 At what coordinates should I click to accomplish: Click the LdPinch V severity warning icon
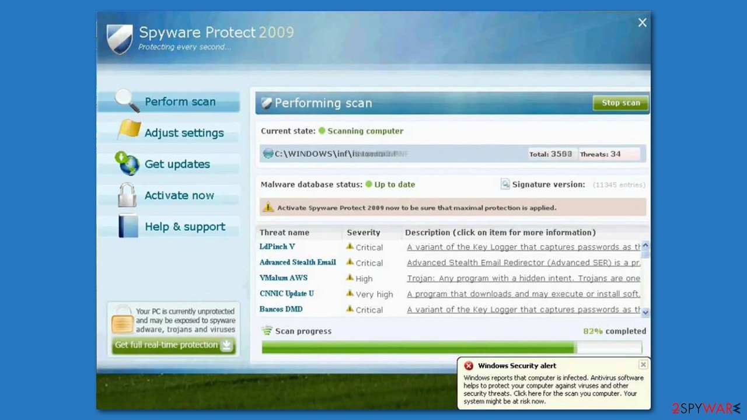pyautogui.click(x=350, y=246)
